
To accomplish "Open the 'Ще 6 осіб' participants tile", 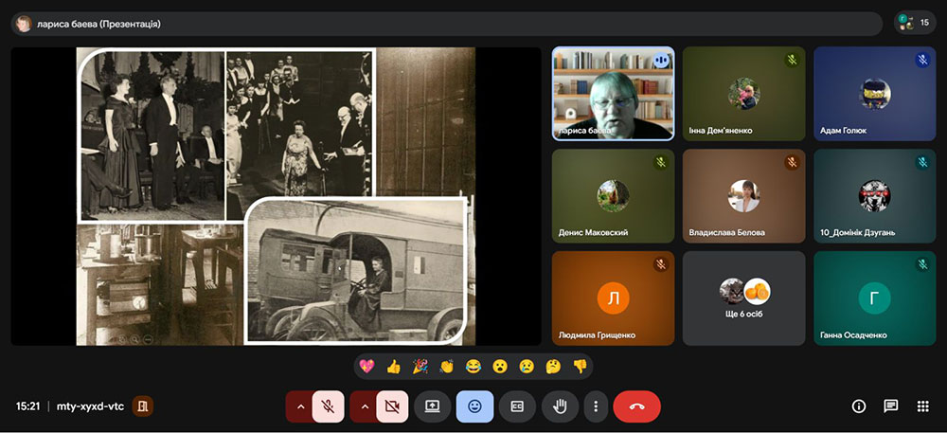I will tap(744, 298).
